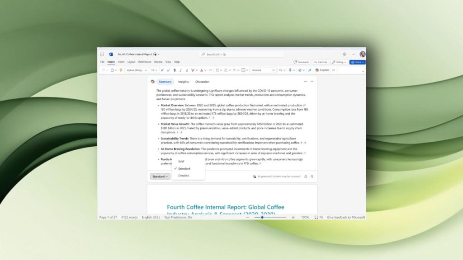The width and height of the screenshot is (463, 260).
Task: Collapse the Copilot summary panel
Action: tap(312, 82)
